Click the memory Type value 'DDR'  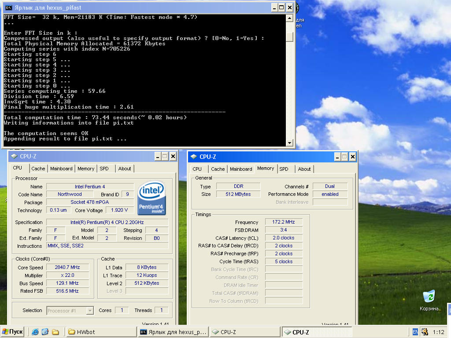pos(238,186)
